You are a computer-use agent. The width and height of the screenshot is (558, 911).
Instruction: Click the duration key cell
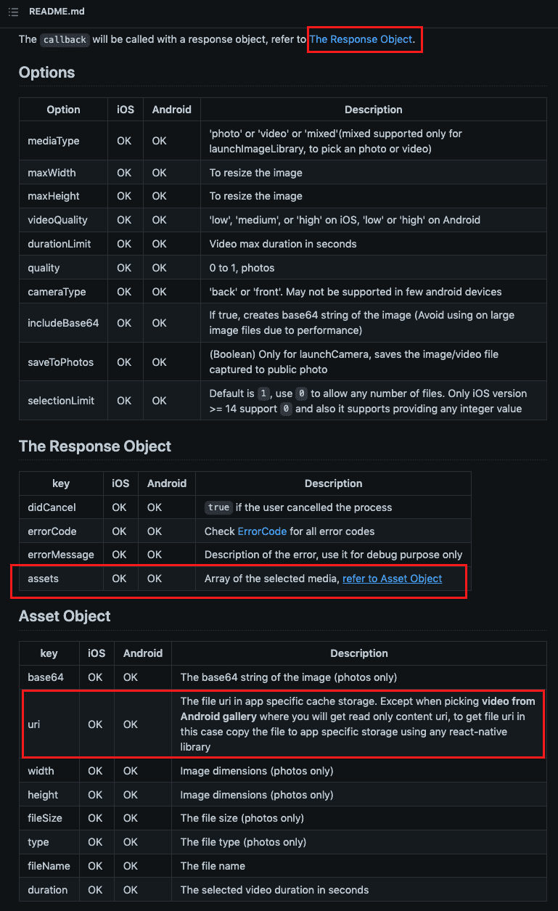(x=49, y=890)
